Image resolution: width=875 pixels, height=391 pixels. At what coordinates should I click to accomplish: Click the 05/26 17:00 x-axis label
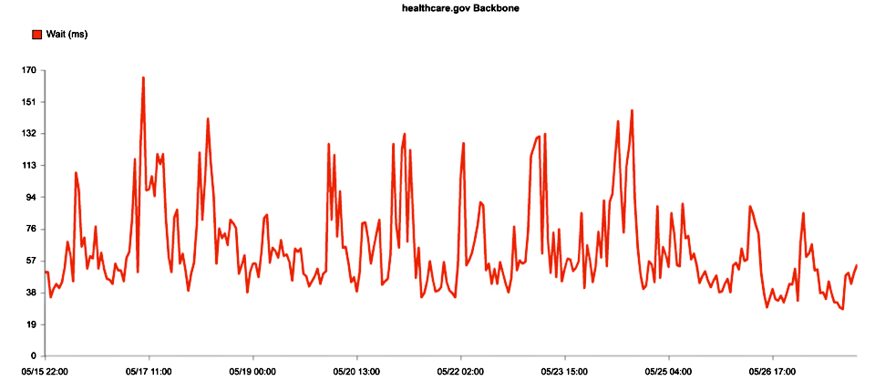(x=772, y=370)
